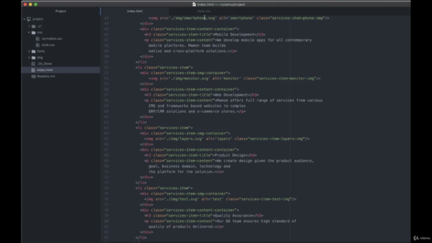Click the css folder icon
Image resolution: width=432 pixels, height=243 pixels.
tap(34, 32)
